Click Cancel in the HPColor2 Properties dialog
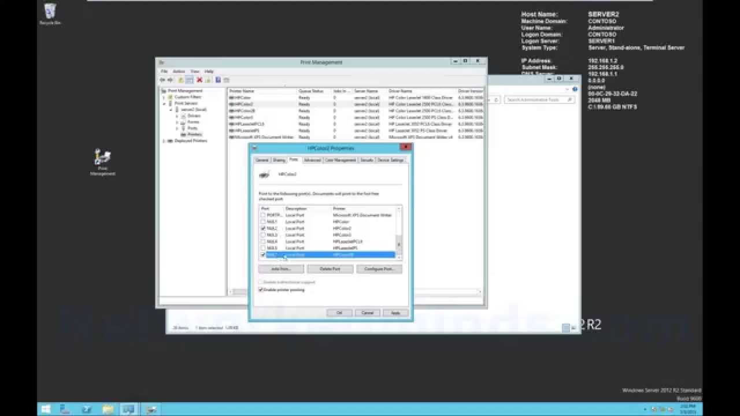Screen dimensions: 740x416 368,313
